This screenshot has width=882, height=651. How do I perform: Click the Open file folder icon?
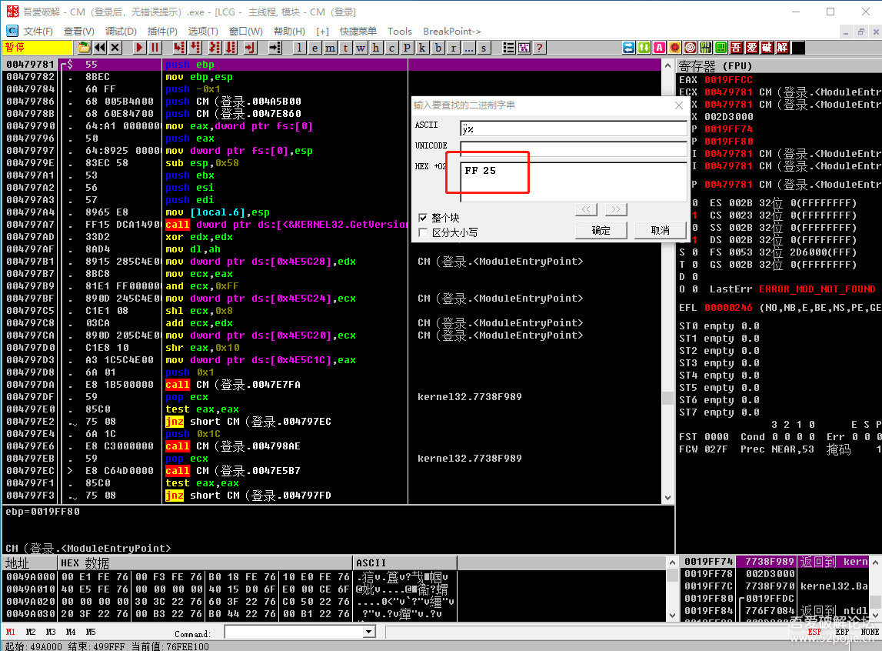[x=85, y=48]
